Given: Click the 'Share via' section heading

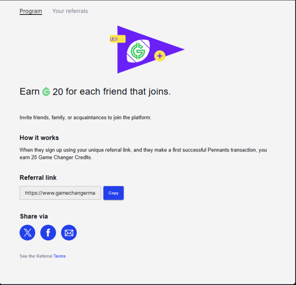Looking at the screenshot, I should coord(34,216).
